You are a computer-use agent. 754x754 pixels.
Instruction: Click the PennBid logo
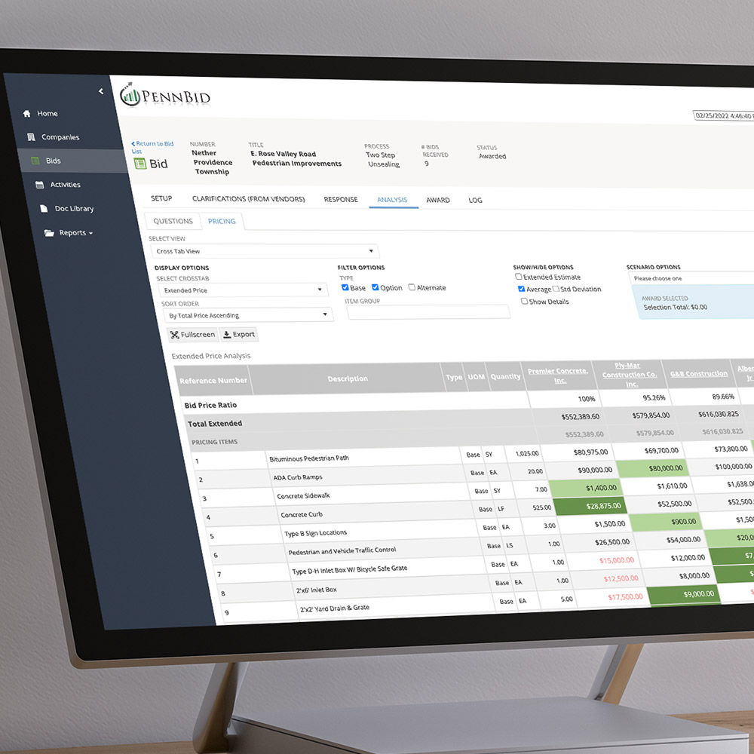click(165, 95)
